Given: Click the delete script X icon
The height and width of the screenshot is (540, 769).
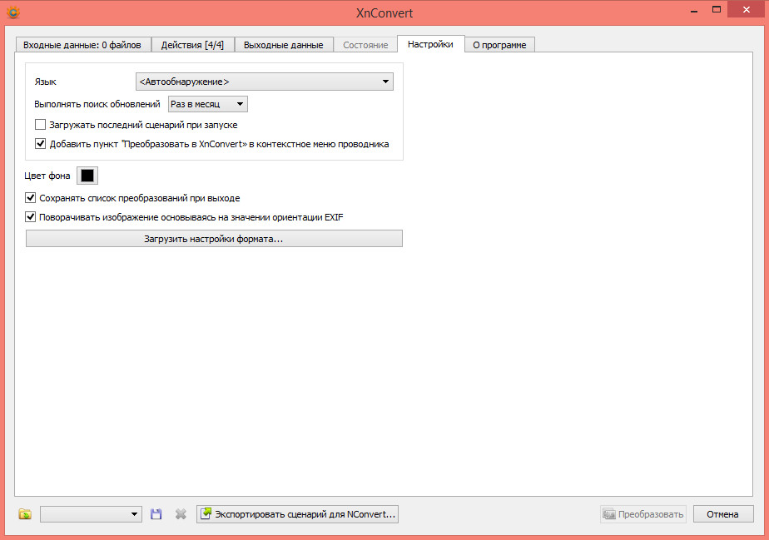Looking at the screenshot, I should (180, 514).
